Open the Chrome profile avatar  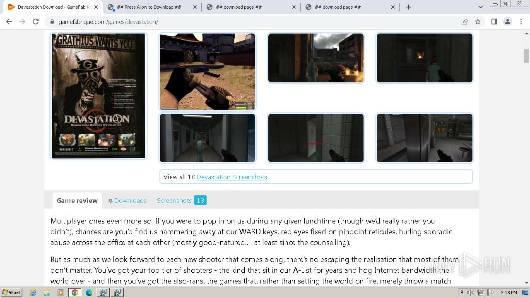click(508, 22)
